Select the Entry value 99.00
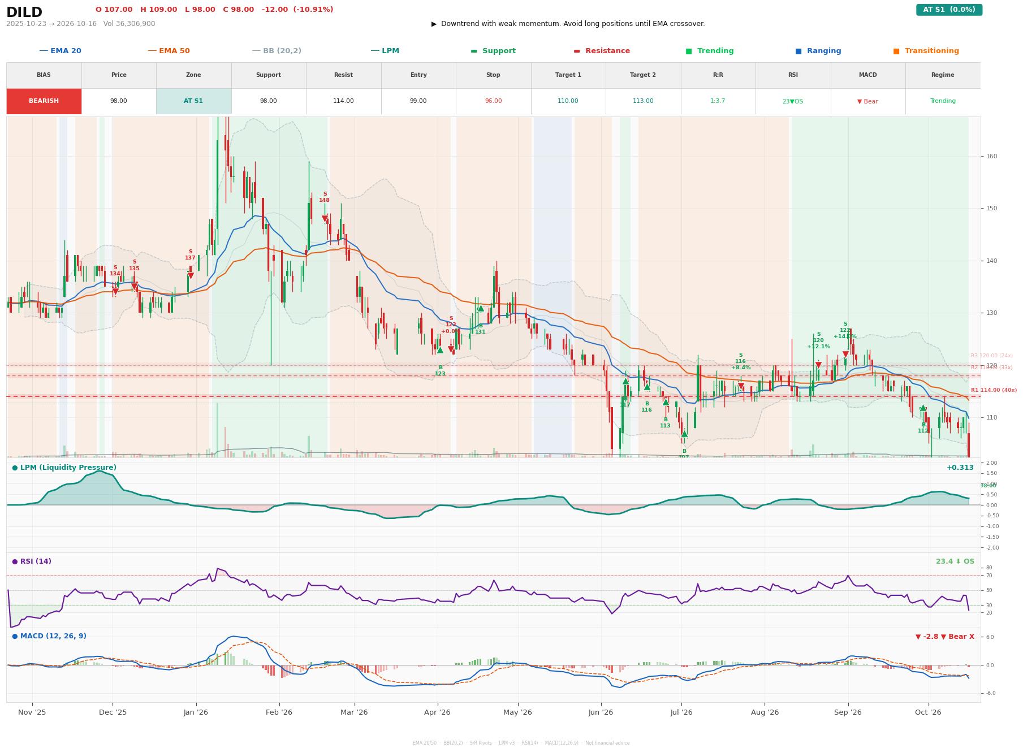1023x752 pixels. pyautogui.click(x=418, y=101)
